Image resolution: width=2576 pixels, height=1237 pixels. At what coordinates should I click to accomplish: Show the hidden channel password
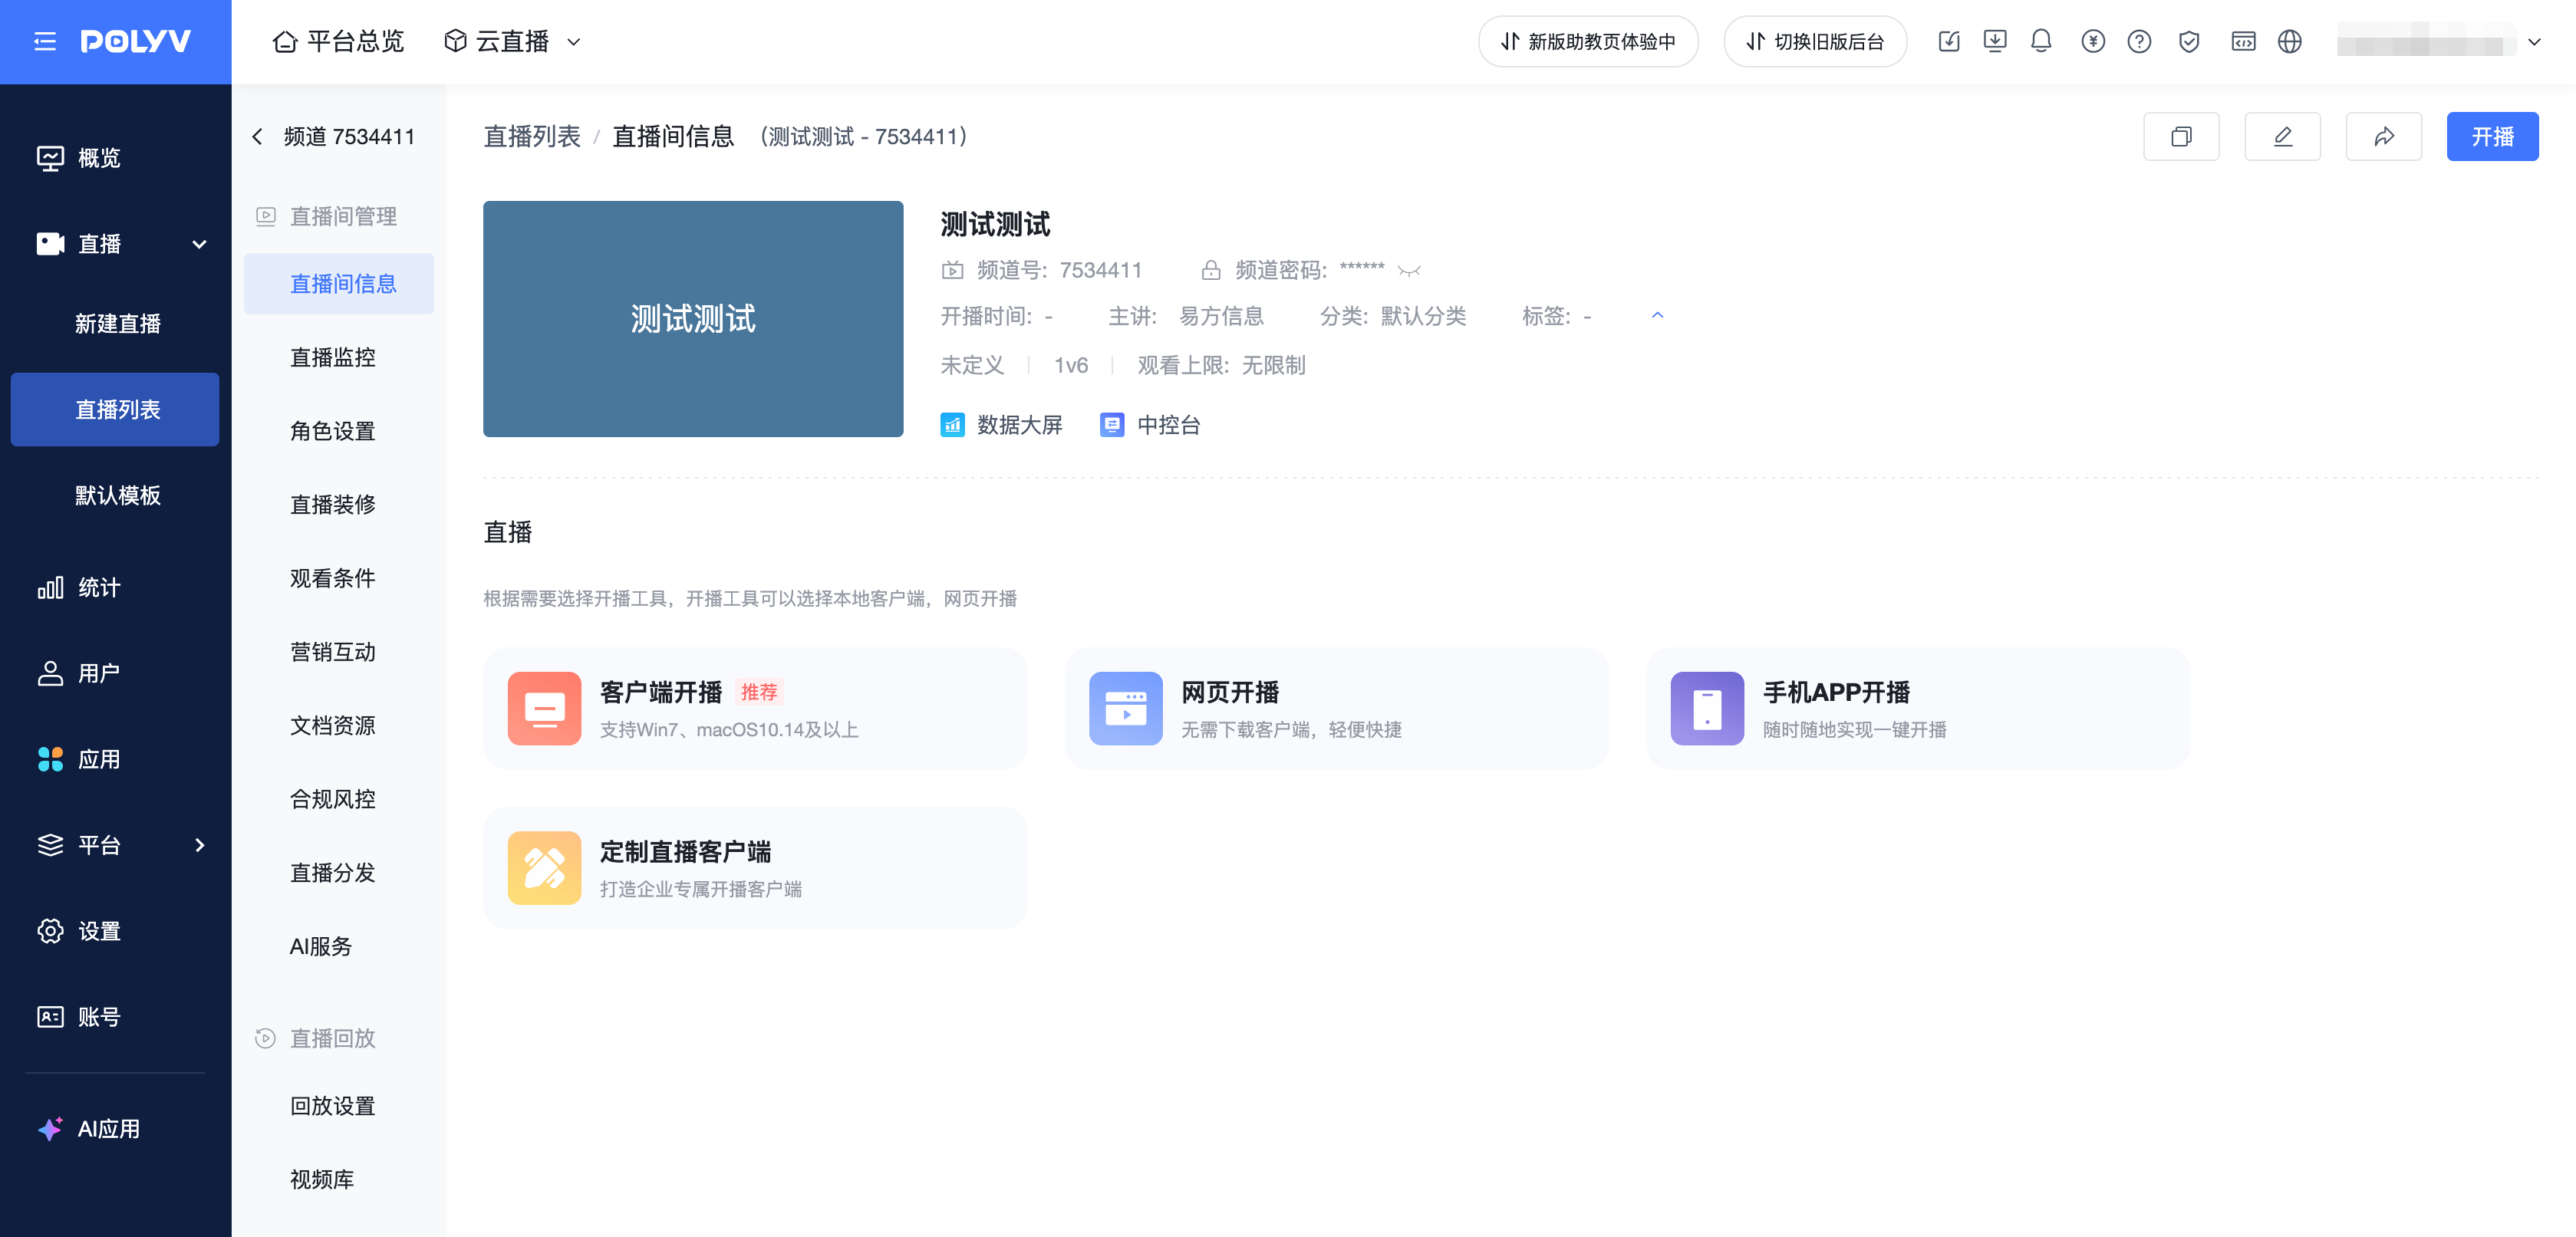click(x=1409, y=270)
